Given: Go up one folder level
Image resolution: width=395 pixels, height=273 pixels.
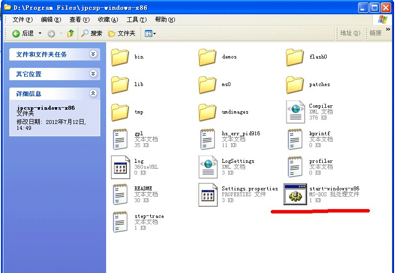Looking at the screenshot, I should (x=70, y=33).
